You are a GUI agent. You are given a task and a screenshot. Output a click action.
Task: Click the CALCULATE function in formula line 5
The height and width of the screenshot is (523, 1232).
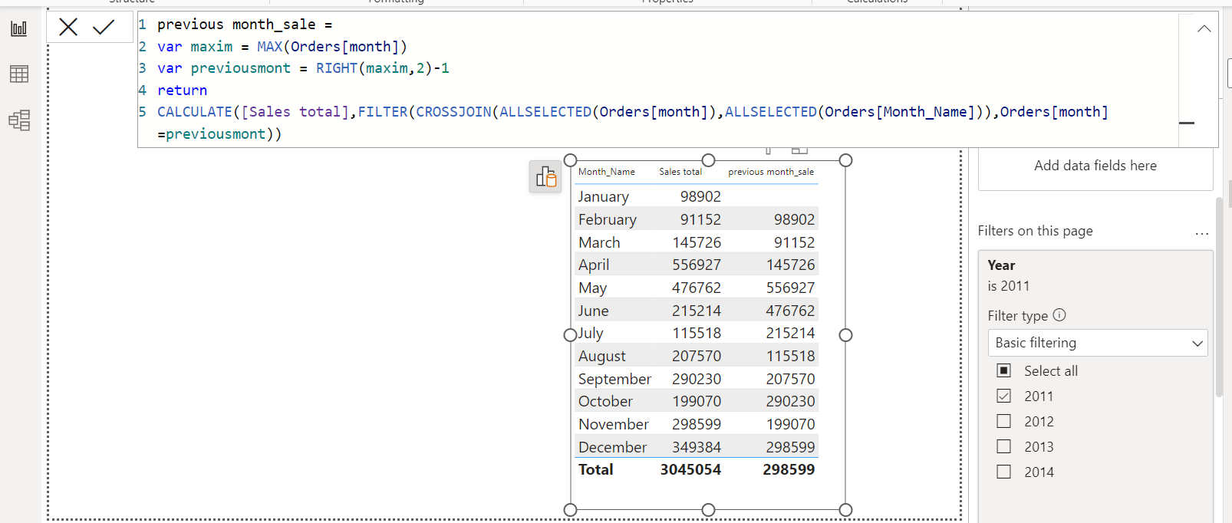(194, 112)
